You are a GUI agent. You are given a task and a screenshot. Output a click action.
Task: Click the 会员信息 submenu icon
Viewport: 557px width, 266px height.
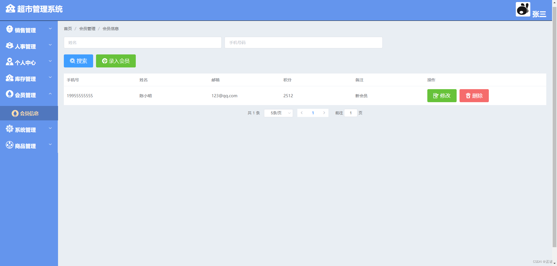pyautogui.click(x=15, y=113)
